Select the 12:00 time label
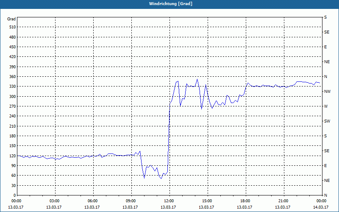Screen dimensions: 339x212 coord(169,201)
